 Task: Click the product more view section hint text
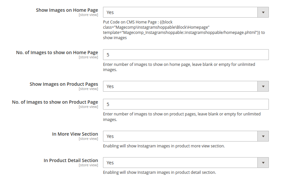coord(164,146)
